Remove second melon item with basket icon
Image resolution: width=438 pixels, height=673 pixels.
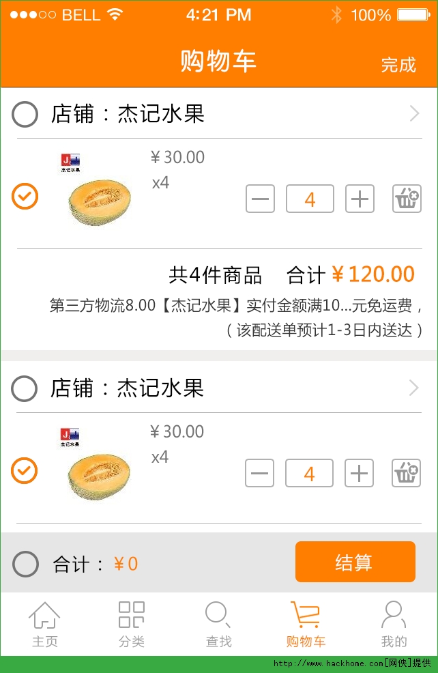[x=406, y=473]
